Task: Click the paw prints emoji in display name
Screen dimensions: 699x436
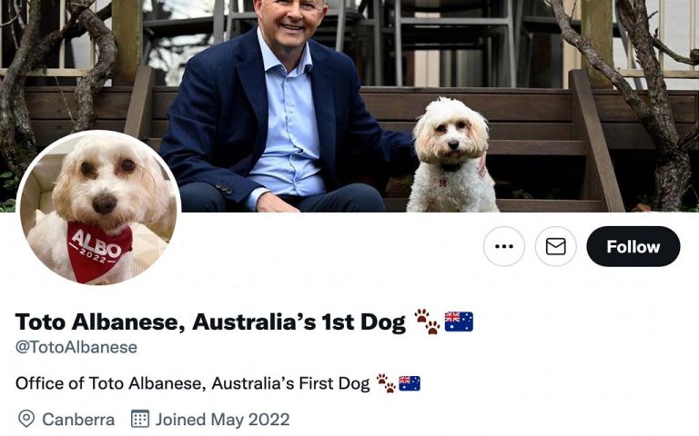Action: pos(427,322)
